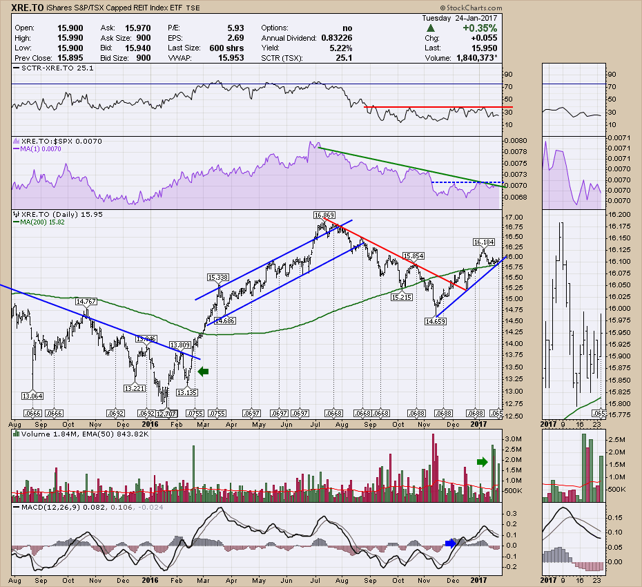
Task: Click the Last price value 15.950
Action: [x=484, y=48]
